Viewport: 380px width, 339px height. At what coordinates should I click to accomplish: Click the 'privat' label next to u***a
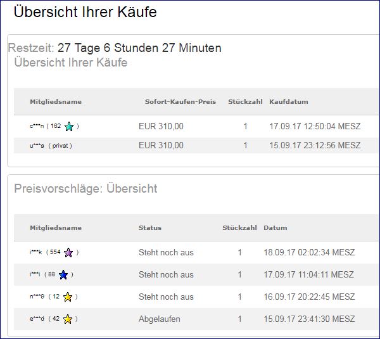[x=60, y=146]
